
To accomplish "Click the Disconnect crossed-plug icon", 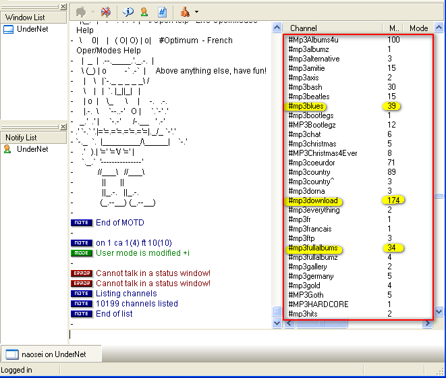I will [106, 12].
